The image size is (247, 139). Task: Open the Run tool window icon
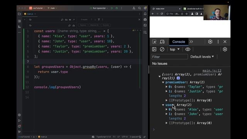pyautogui.click(x=19, y=120)
